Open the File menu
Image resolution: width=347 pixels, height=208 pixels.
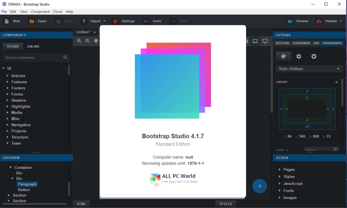[x=4, y=12]
